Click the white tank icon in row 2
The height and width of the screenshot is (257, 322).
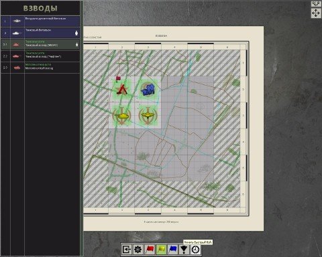[17, 33]
